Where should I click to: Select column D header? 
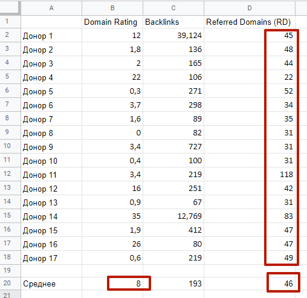250,8
